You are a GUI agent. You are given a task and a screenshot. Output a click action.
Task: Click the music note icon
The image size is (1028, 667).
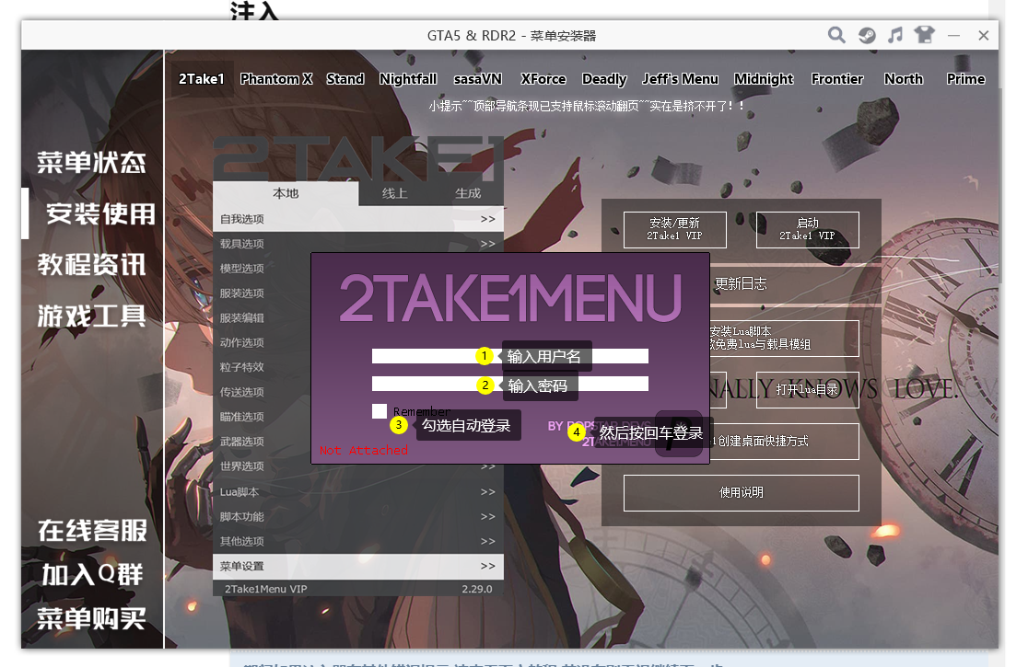[894, 35]
